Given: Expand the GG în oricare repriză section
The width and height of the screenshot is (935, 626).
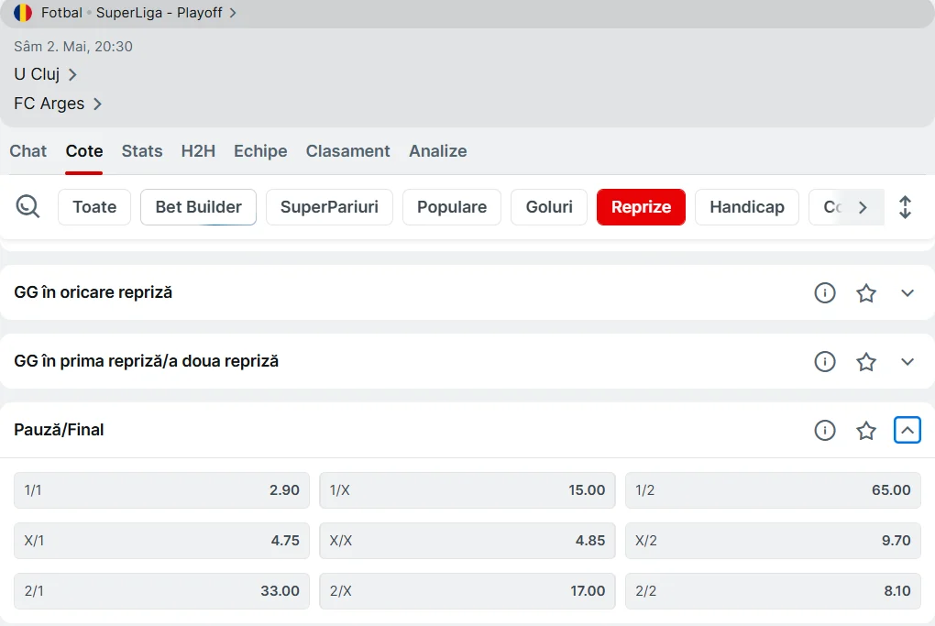Looking at the screenshot, I should [x=907, y=292].
